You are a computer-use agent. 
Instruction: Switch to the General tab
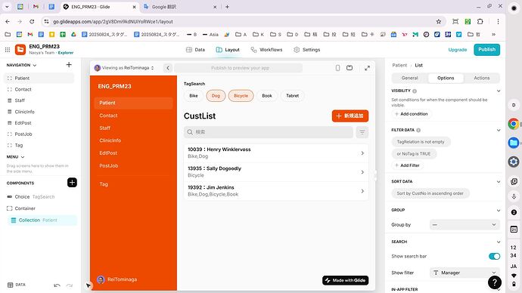tap(409, 78)
